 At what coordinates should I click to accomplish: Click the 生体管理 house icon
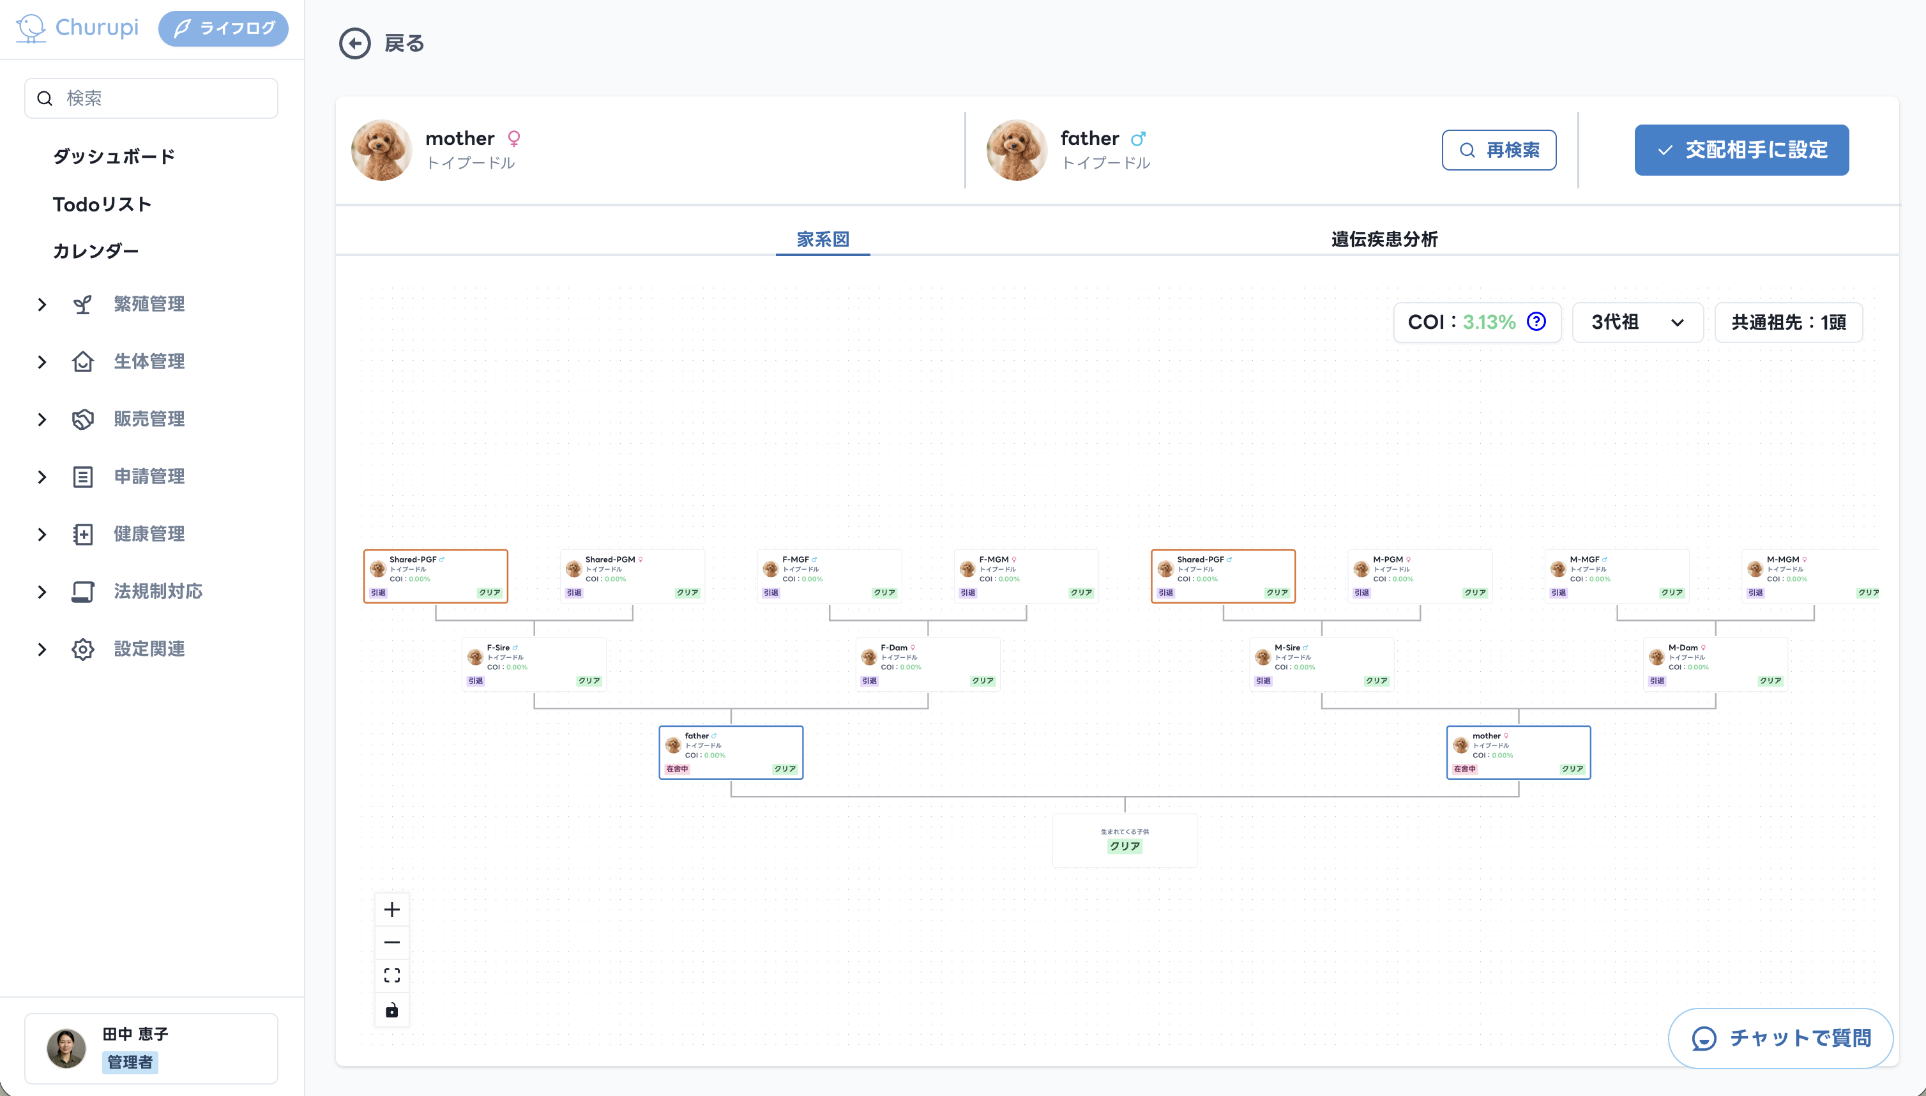(83, 362)
